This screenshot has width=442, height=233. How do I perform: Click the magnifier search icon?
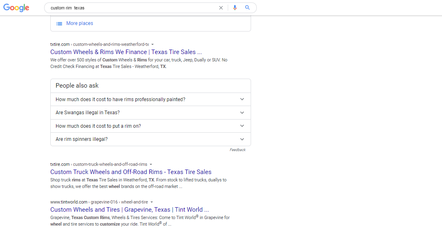point(247,8)
